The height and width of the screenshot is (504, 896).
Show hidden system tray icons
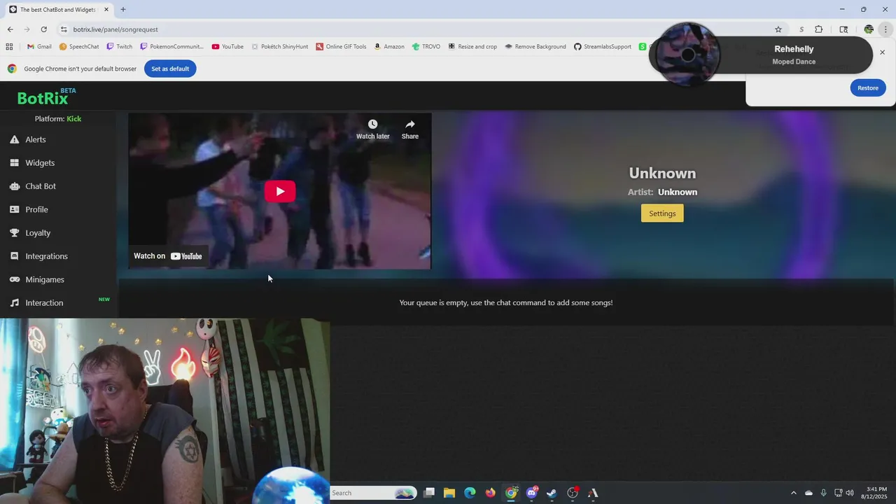pos(794,493)
